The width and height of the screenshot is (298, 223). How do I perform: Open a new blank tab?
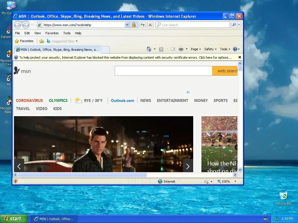[105, 50]
